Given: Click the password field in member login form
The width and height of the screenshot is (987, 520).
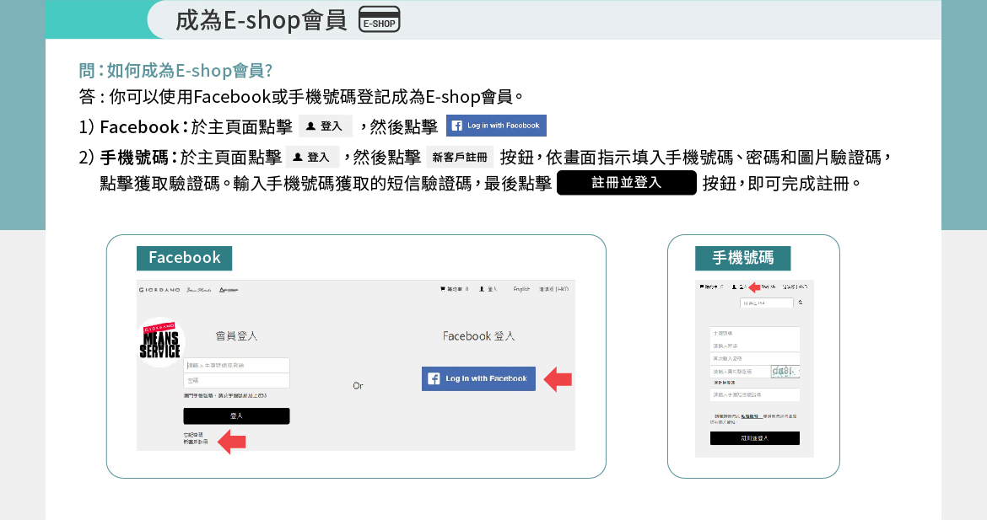Looking at the screenshot, I should click(x=236, y=381).
